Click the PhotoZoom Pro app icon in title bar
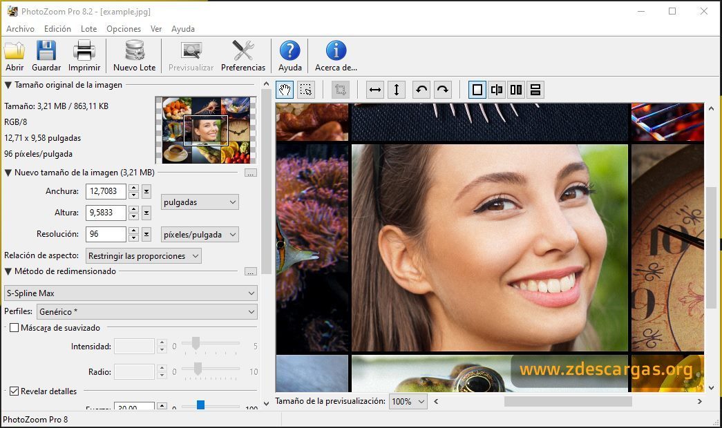722x428 pixels. (12, 11)
